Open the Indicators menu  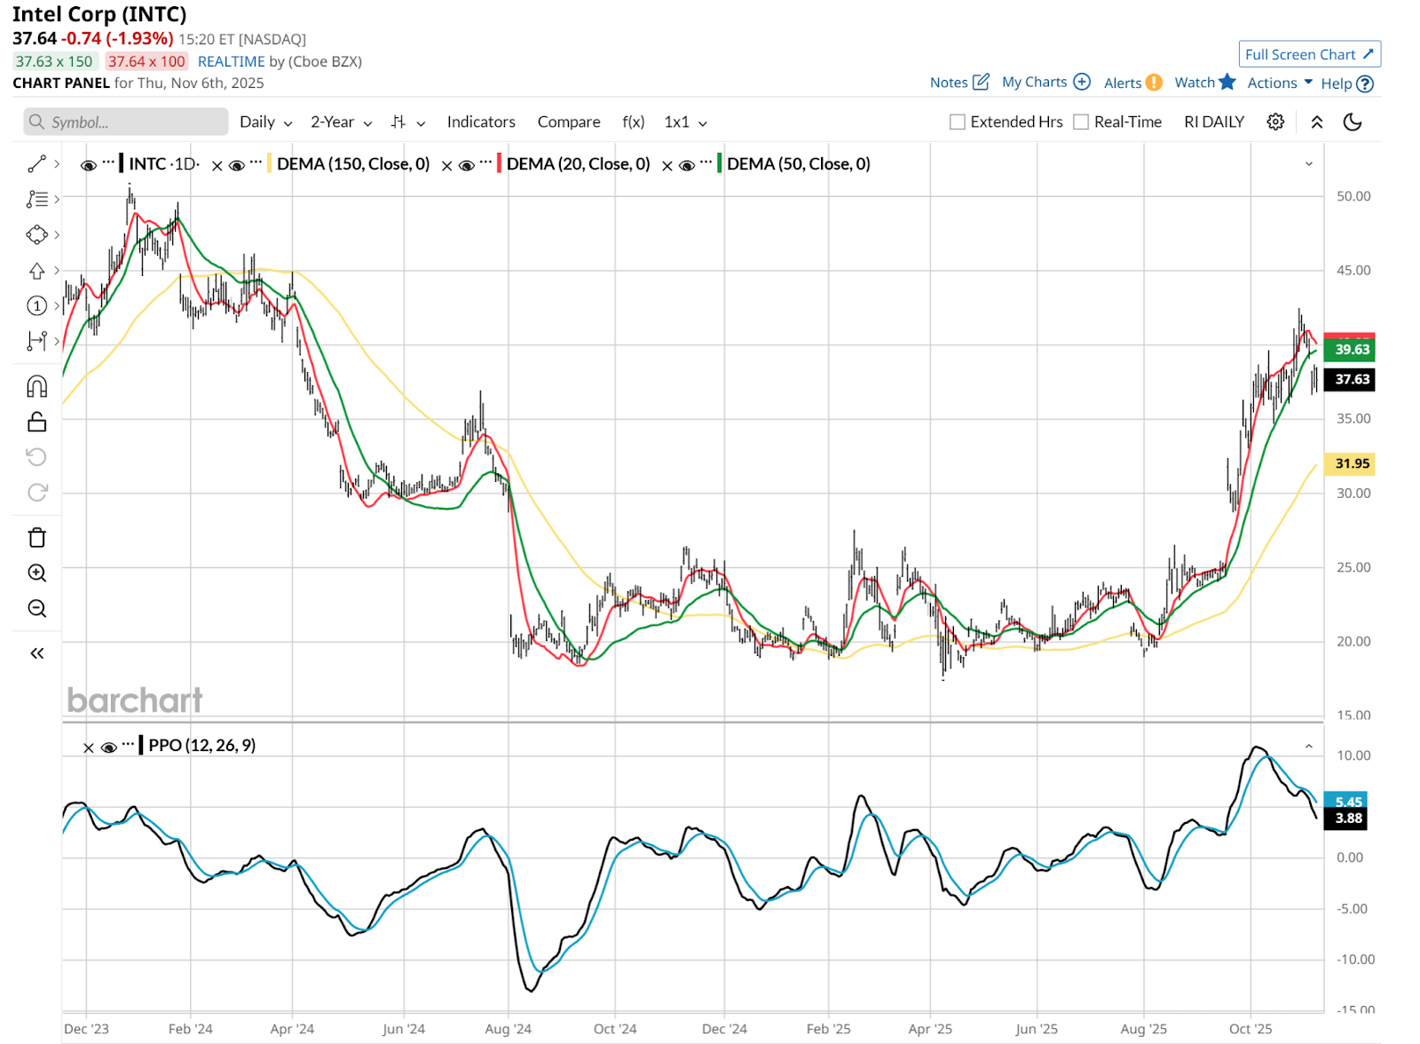click(481, 123)
